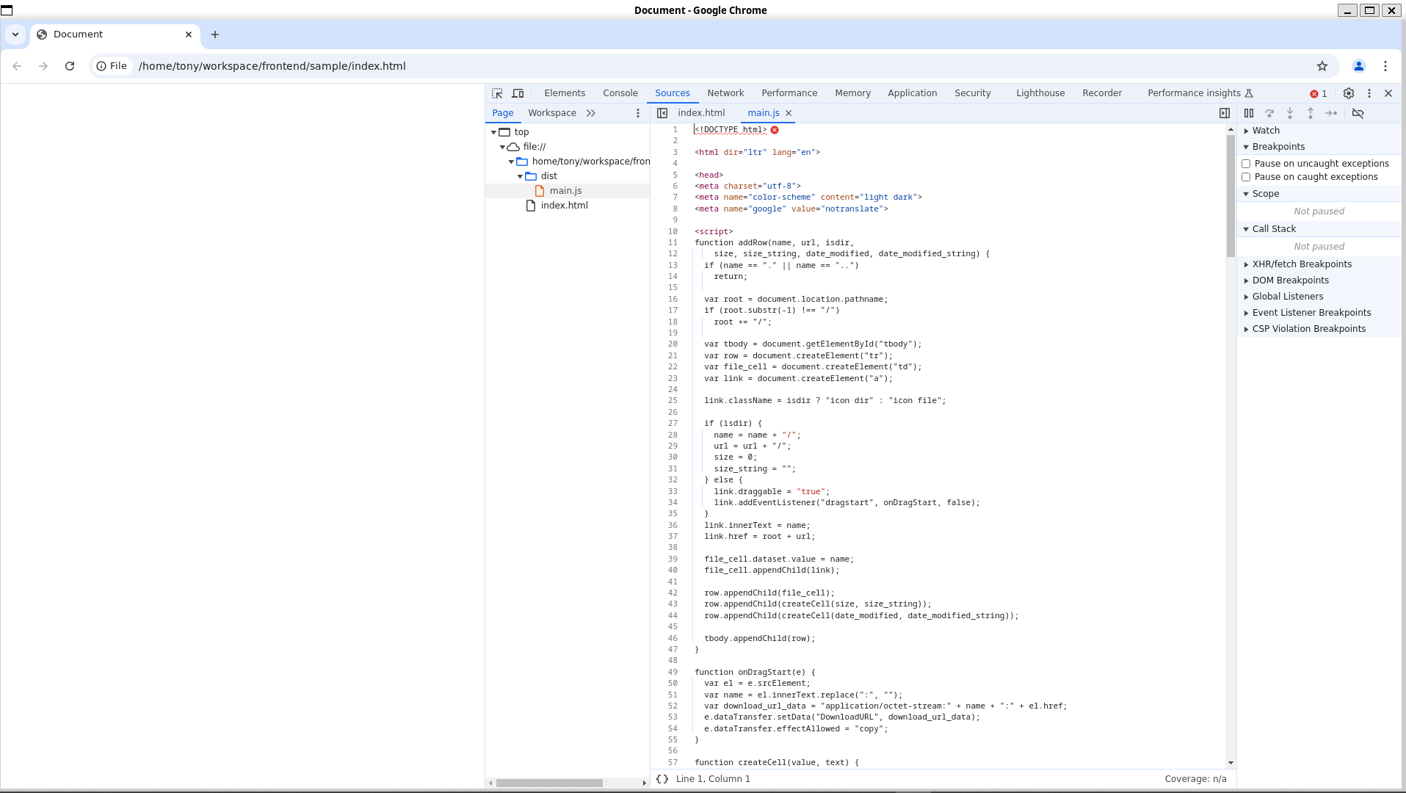Pretty print the source with braces icon
The height and width of the screenshot is (793, 1406).
coord(662,779)
